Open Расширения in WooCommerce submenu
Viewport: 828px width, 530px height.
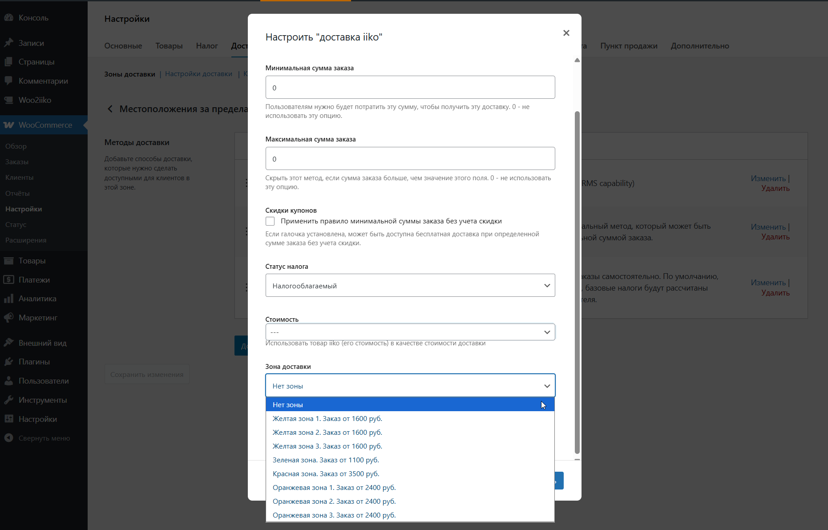26,240
